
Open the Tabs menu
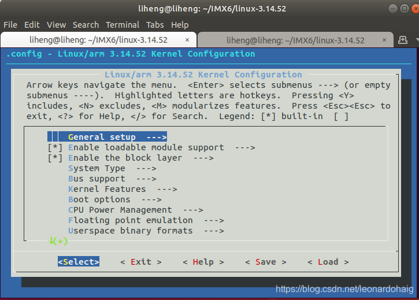[155, 25]
